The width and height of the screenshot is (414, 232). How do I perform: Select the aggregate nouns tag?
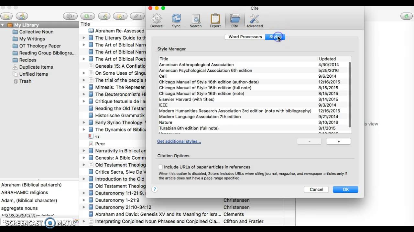19,208
